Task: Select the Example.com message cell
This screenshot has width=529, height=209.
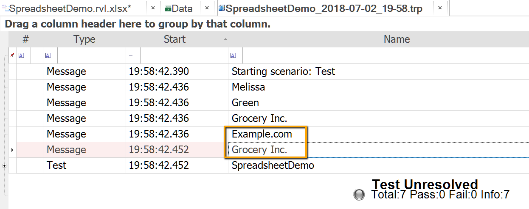Action: pos(262,134)
